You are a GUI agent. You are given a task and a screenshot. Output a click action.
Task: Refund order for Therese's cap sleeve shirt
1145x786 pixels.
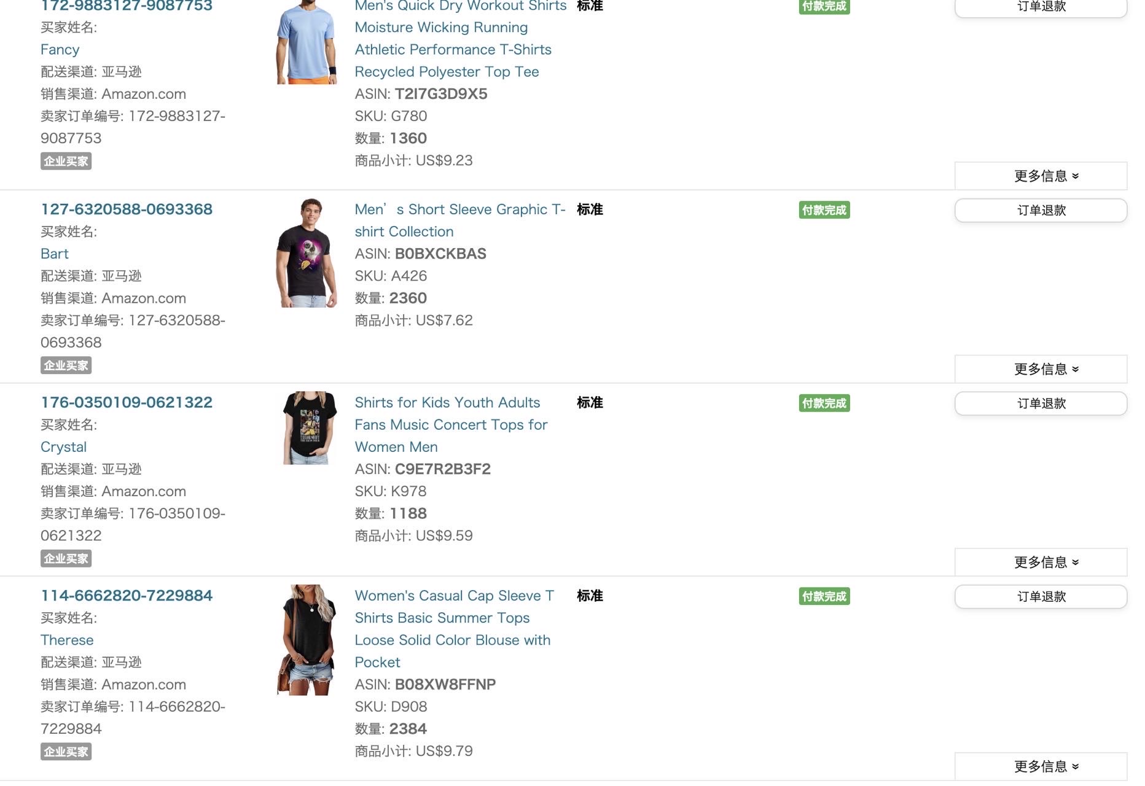tap(1041, 597)
